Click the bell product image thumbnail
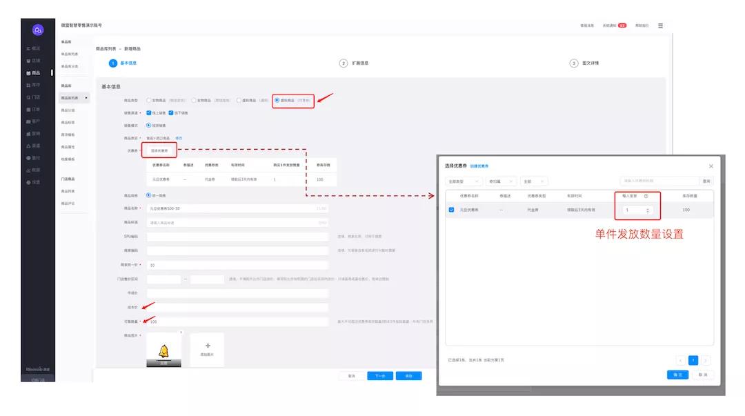The image size is (745, 416). [163, 350]
